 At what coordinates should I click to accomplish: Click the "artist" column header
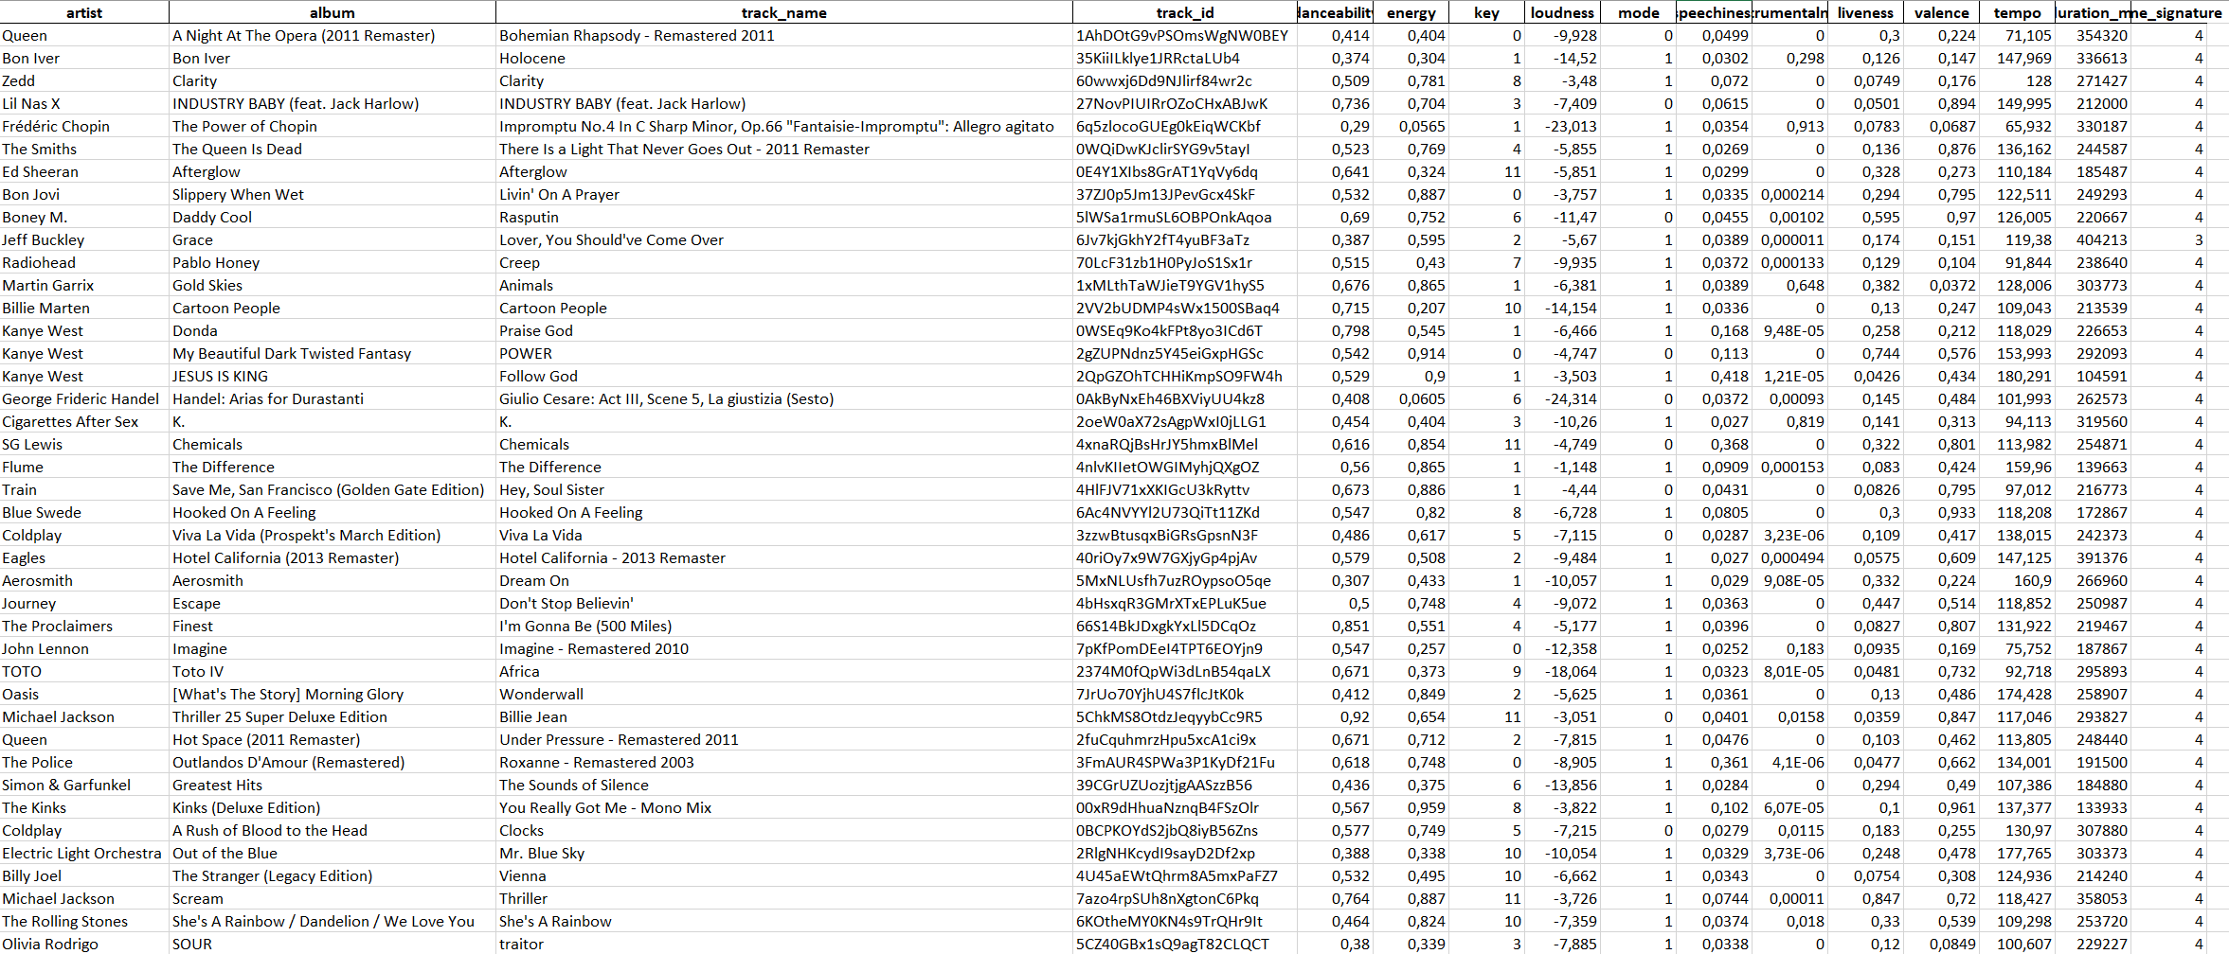click(x=84, y=12)
